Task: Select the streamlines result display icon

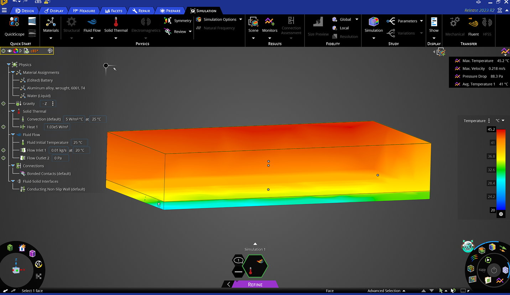Action: pos(474,257)
